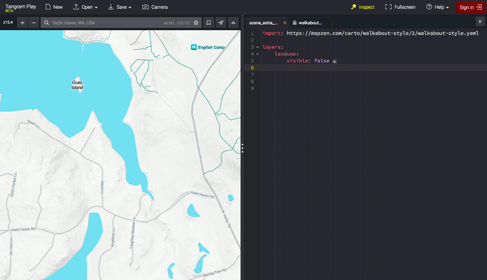Screen dimensions: 487x280
Task: Click the divider handle between map and editor
Action: 242,148
